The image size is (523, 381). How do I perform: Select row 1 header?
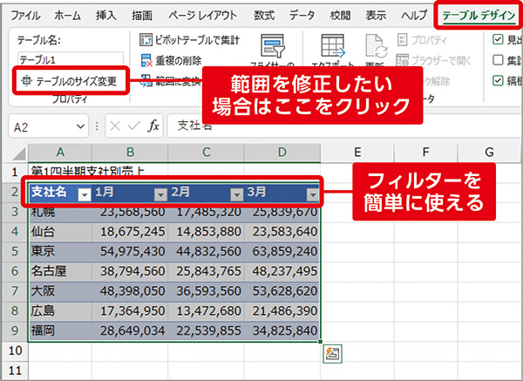pos(14,172)
